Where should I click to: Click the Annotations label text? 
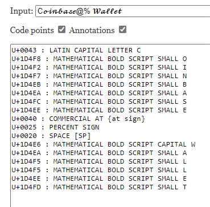click(92, 30)
